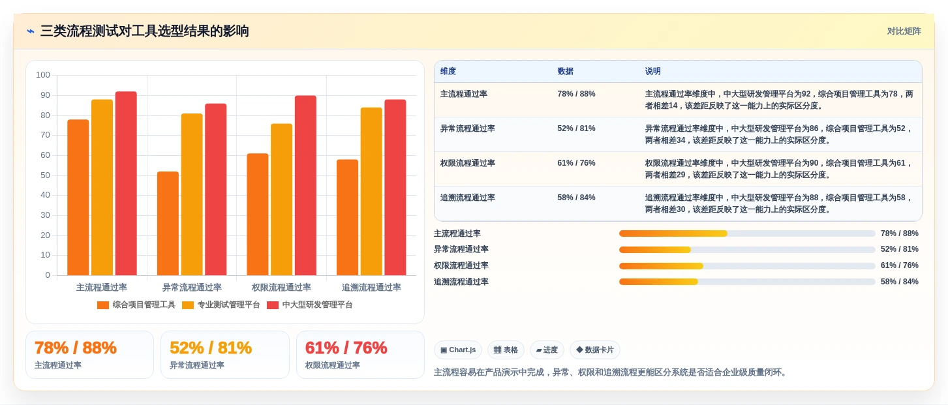Click progress value 78% / 88%
948x405 pixels.
[x=900, y=233]
